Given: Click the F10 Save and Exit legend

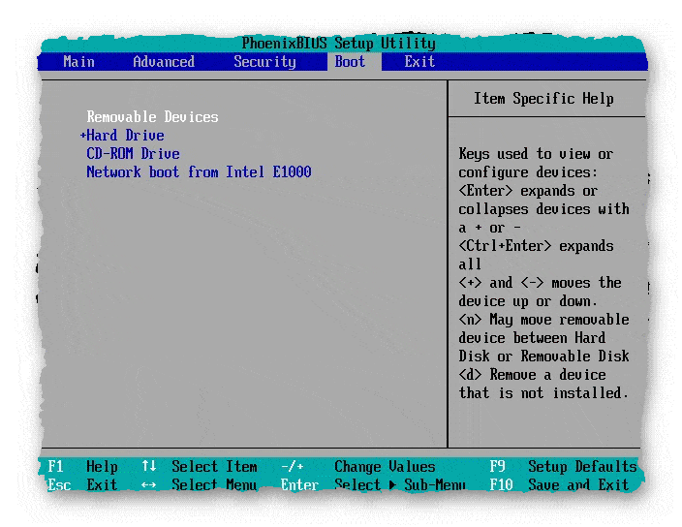Looking at the screenshot, I should coord(559,484).
